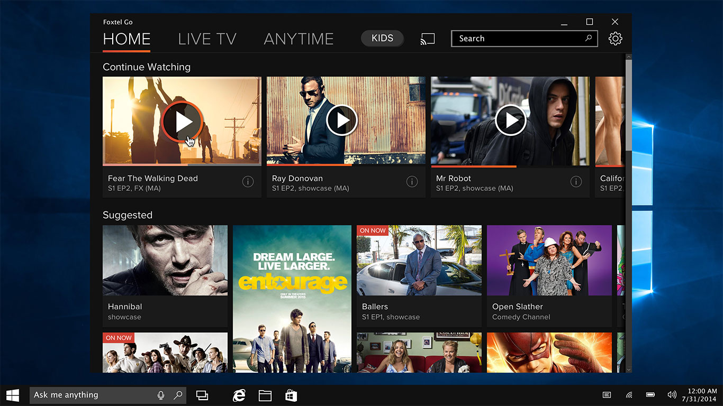Open the Action Center notifications icon
This screenshot has height=406, width=723.
(607, 395)
